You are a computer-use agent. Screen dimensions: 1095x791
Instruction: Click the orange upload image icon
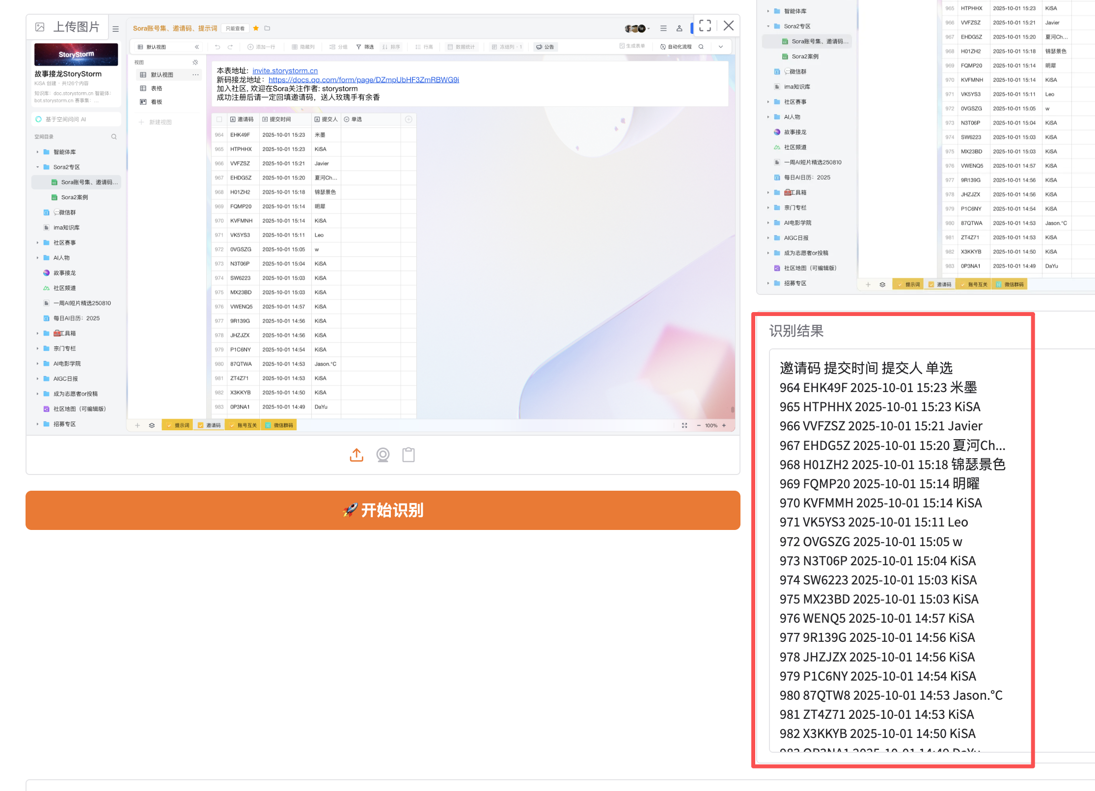tap(356, 455)
